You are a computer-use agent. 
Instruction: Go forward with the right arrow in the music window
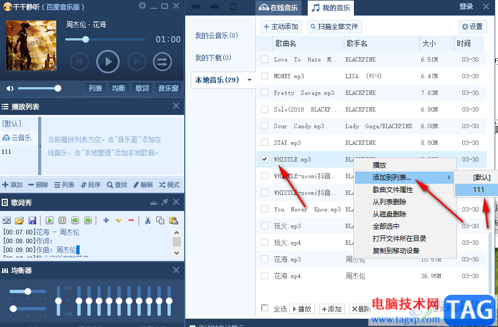215,6
